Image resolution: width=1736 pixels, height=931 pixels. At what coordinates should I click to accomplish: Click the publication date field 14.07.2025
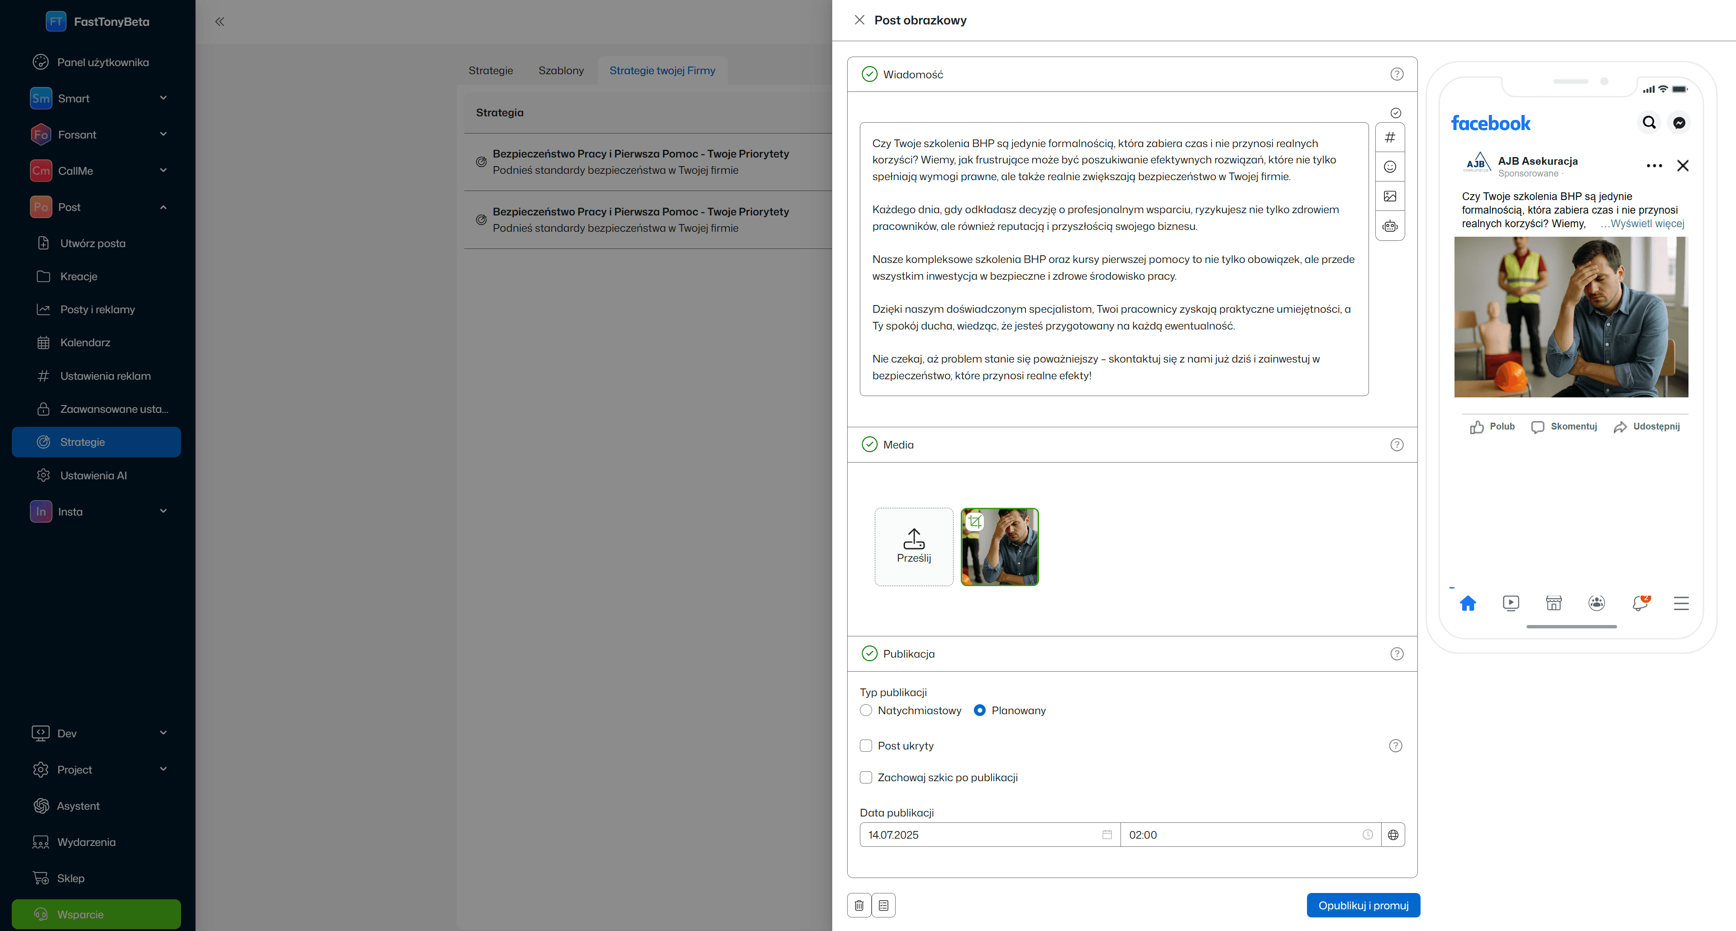click(990, 835)
